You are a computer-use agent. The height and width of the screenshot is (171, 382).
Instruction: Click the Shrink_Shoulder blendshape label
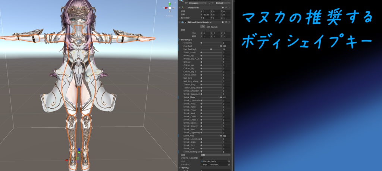(x=191, y=91)
